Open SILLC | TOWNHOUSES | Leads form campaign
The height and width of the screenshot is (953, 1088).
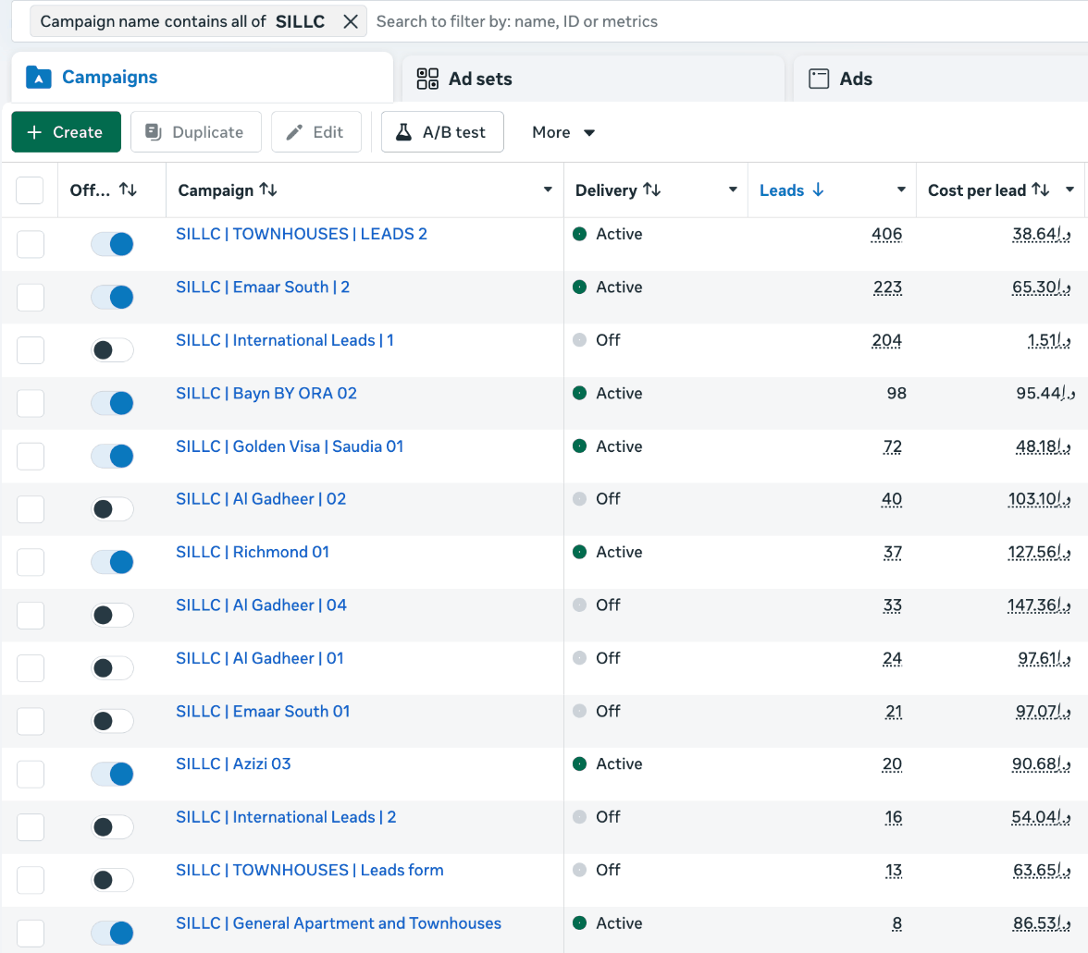tap(309, 871)
